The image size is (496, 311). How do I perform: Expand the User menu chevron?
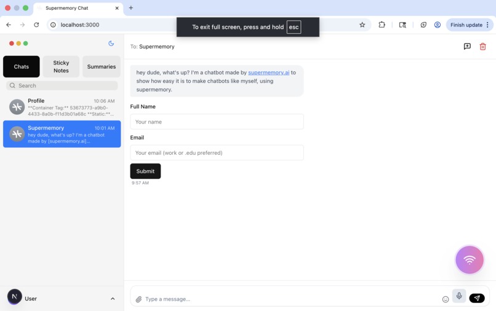pyautogui.click(x=113, y=299)
